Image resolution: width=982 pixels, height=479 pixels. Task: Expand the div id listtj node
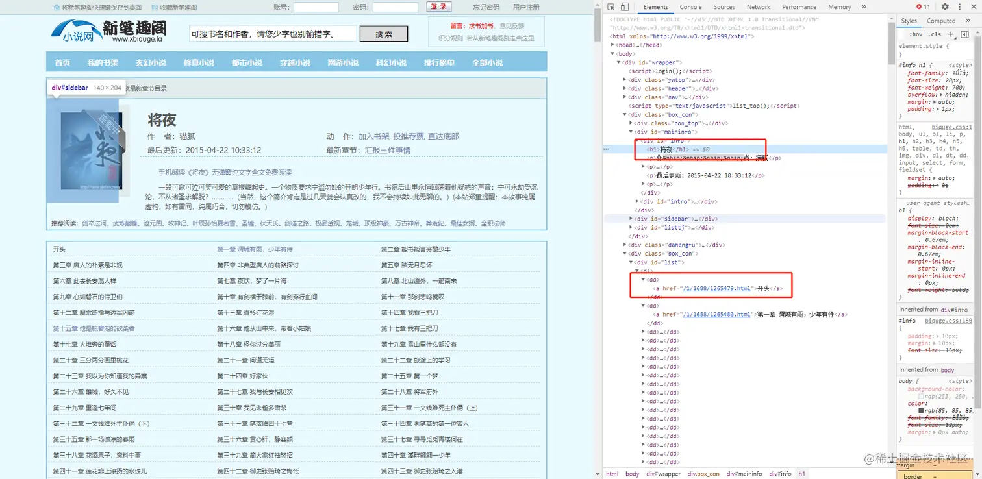631,227
